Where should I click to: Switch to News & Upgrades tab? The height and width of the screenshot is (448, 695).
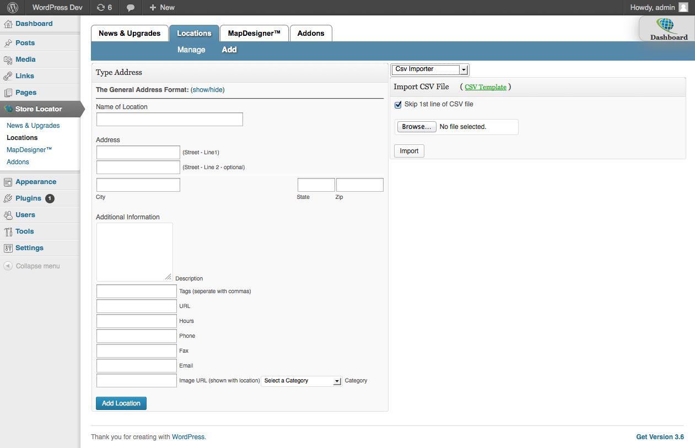pyautogui.click(x=130, y=33)
